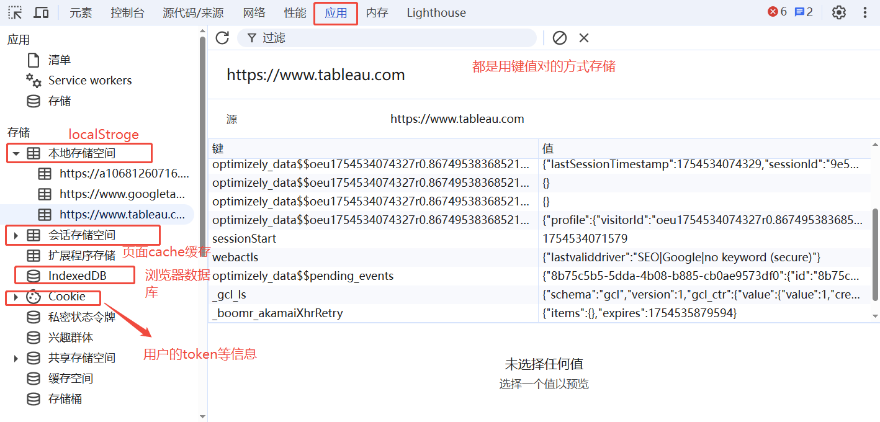This screenshot has width=880, height=422.
Task: Click the sidebar scroll down arrow
Action: click(202, 416)
